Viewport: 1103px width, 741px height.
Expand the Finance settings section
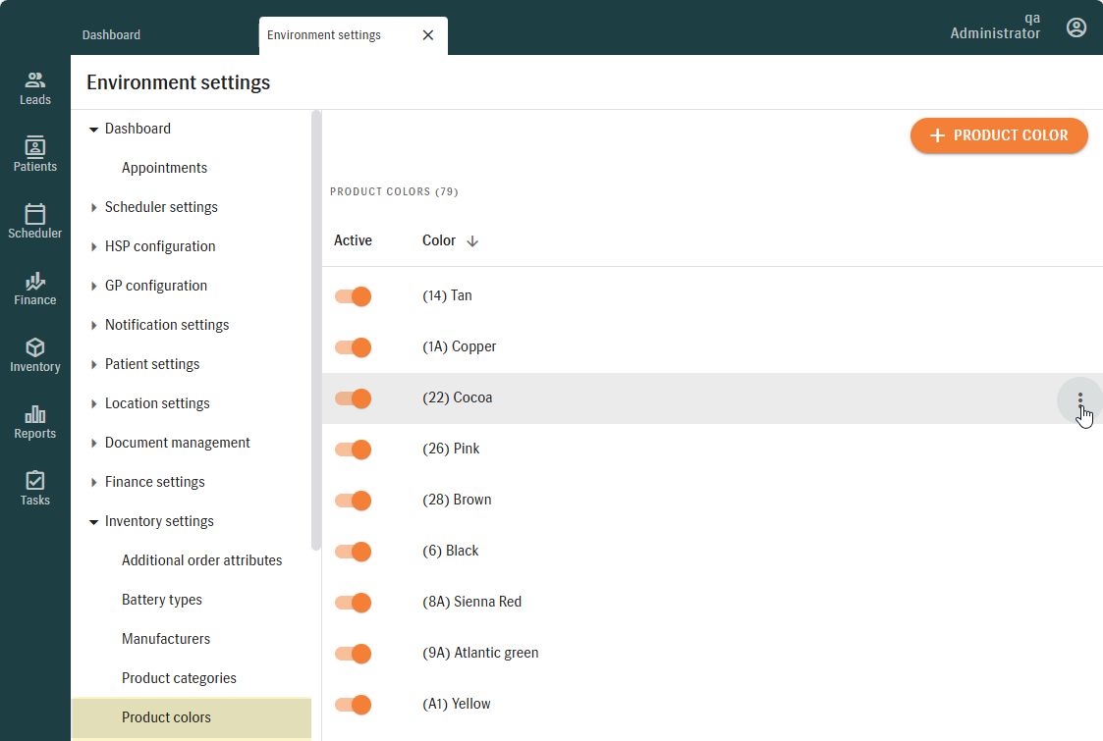94,482
